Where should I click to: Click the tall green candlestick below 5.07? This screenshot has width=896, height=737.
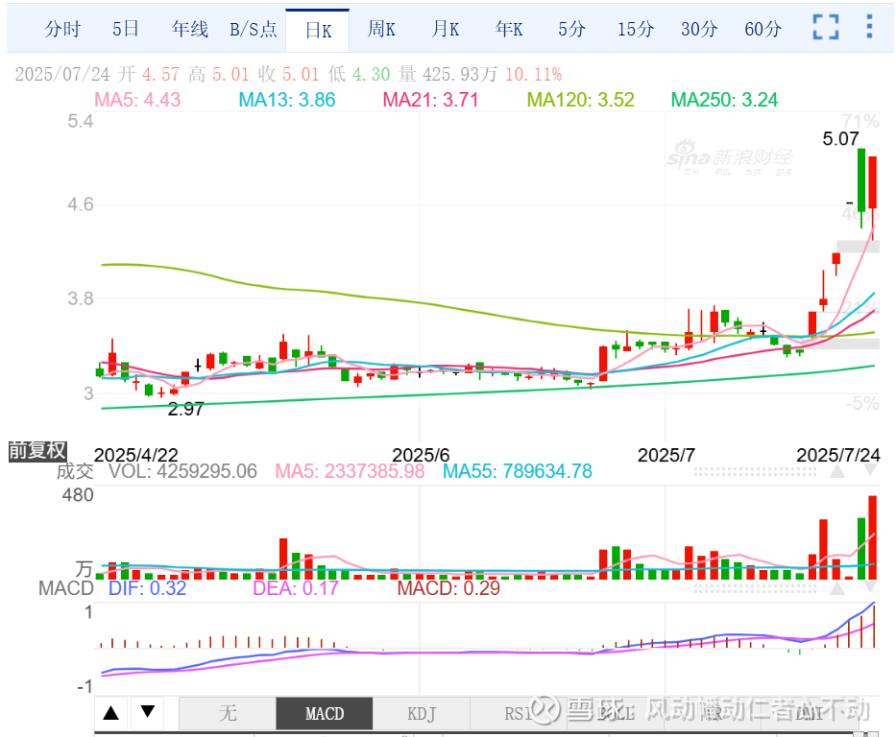click(861, 180)
